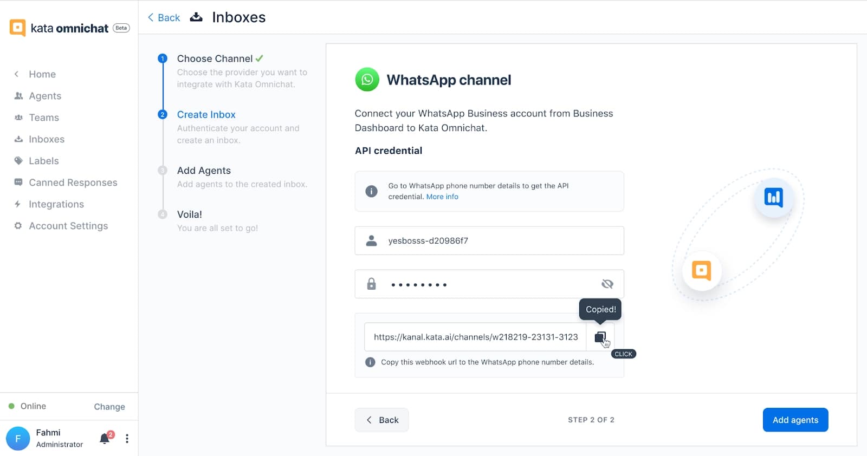Open Canned Responses in the sidebar
The width and height of the screenshot is (867, 456).
(x=73, y=183)
